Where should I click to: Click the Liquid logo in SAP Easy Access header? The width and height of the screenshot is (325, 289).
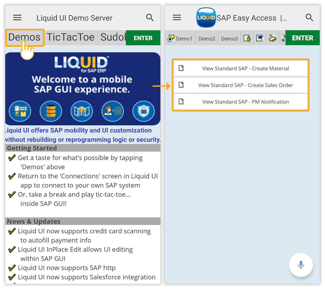tap(206, 18)
